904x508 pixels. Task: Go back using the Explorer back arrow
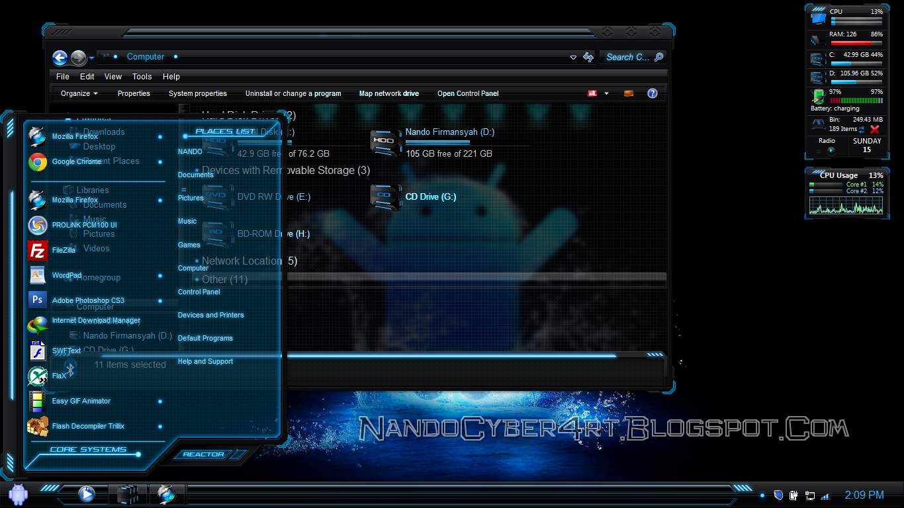(x=60, y=58)
